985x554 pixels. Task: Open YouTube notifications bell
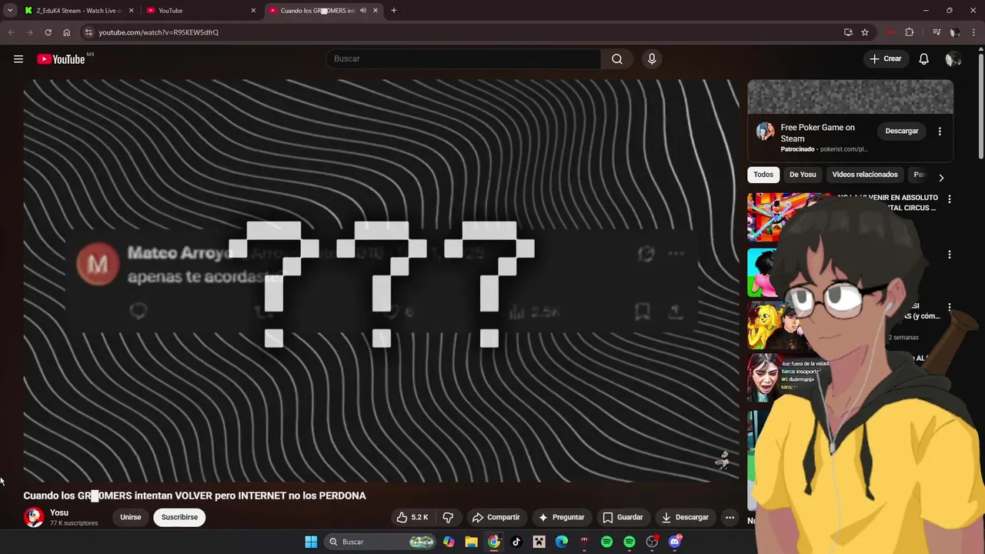[x=923, y=59]
